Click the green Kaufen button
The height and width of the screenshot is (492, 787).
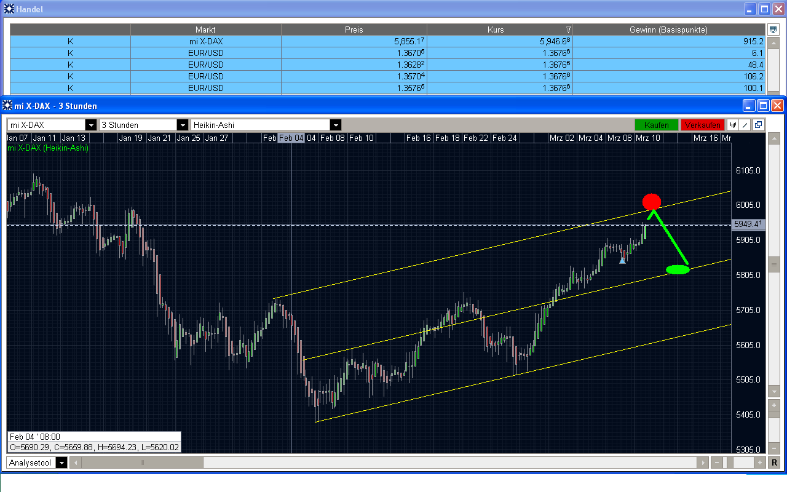tap(657, 125)
